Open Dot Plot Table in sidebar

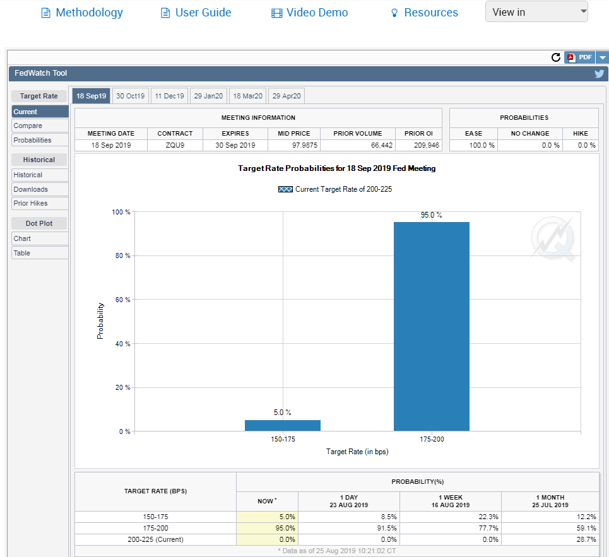point(40,253)
